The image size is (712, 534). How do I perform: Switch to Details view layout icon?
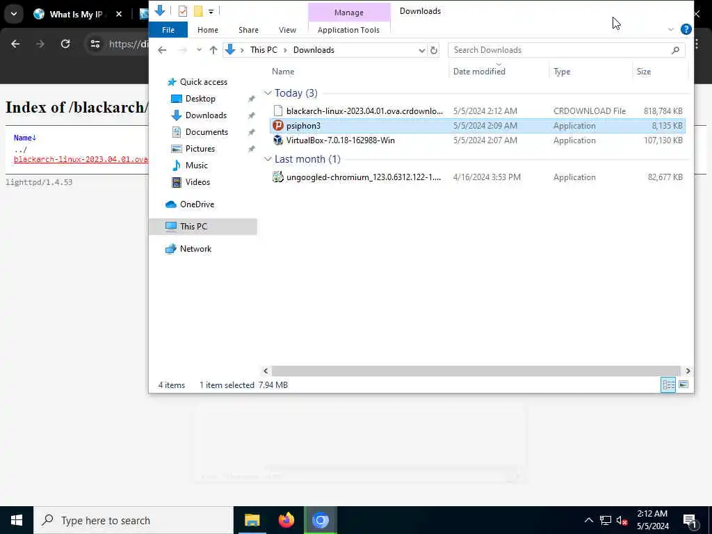668,385
